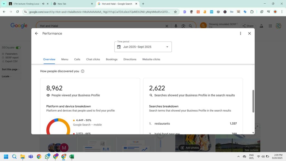Close the Performance dialog

(x=249, y=34)
